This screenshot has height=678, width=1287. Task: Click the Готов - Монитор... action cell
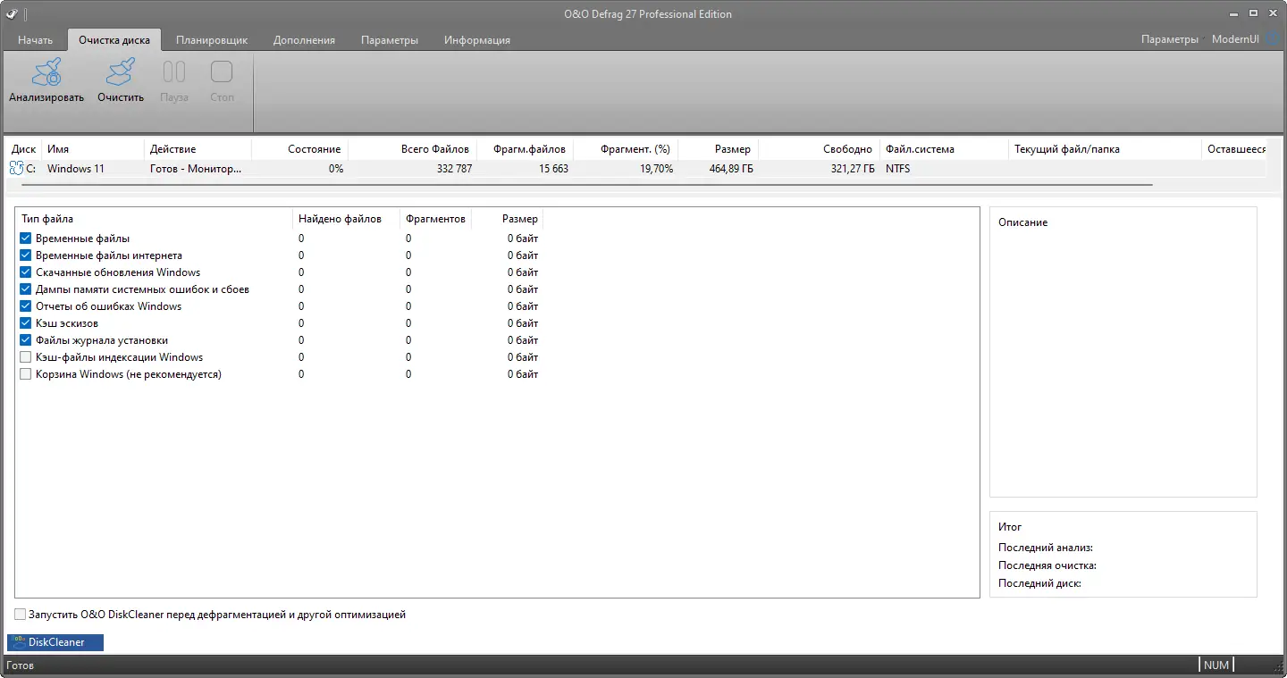point(195,168)
